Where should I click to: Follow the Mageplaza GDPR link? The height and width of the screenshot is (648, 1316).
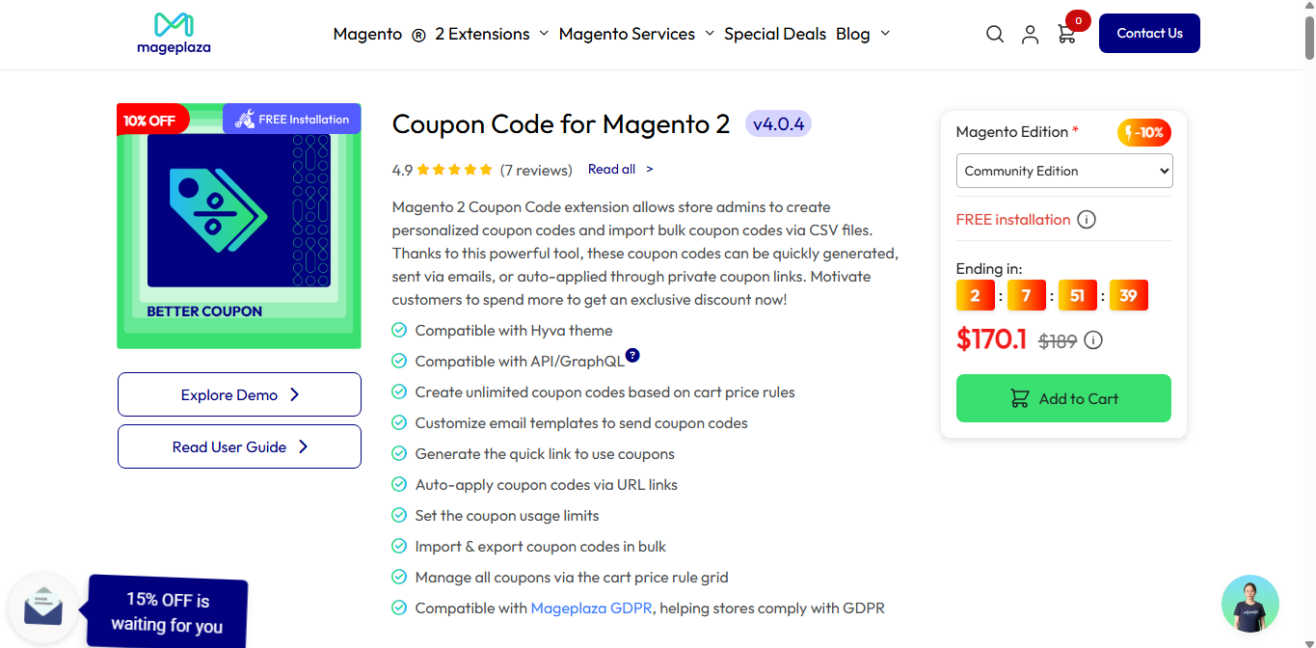click(591, 608)
